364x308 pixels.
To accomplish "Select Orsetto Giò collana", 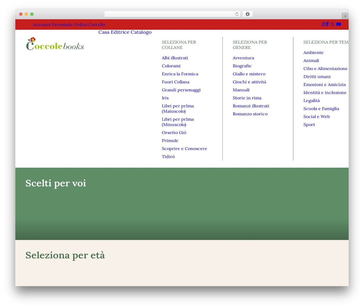I will click(174, 133).
